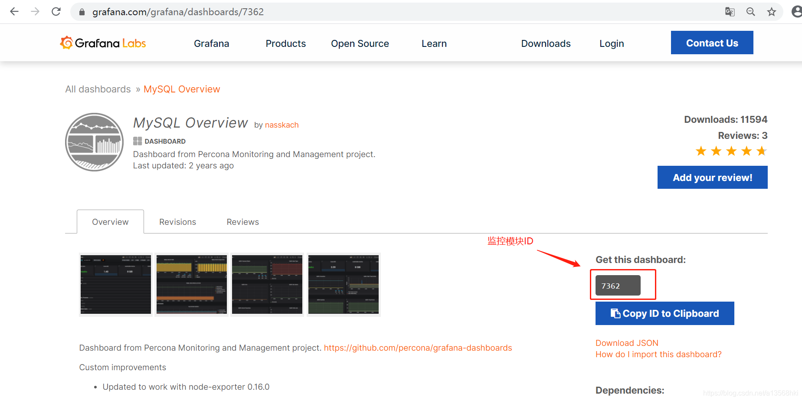802x401 pixels.
Task: Open the translate page icon
Action: 730,12
